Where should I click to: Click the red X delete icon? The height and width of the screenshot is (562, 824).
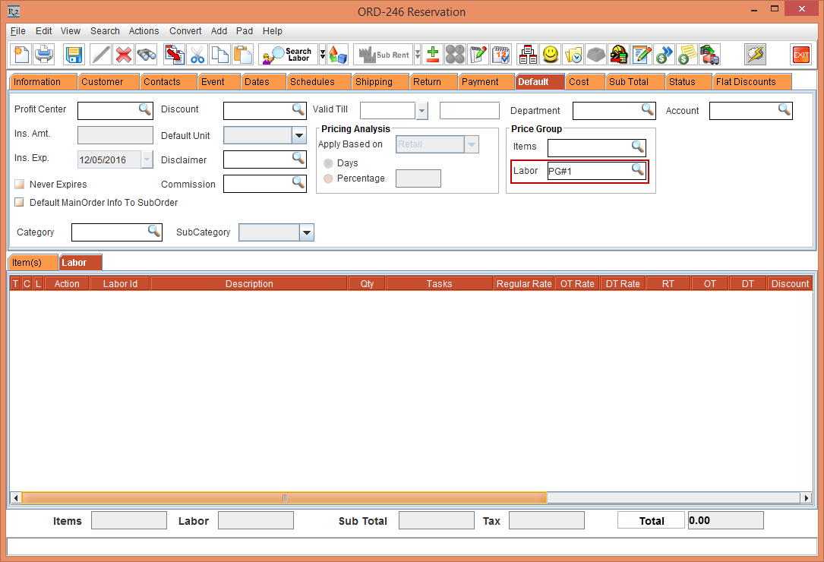coord(124,55)
